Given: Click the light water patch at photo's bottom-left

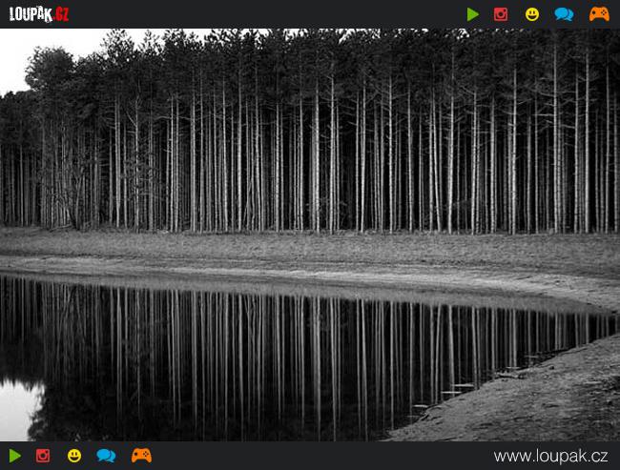Looking at the screenshot, I should tap(17, 410).
